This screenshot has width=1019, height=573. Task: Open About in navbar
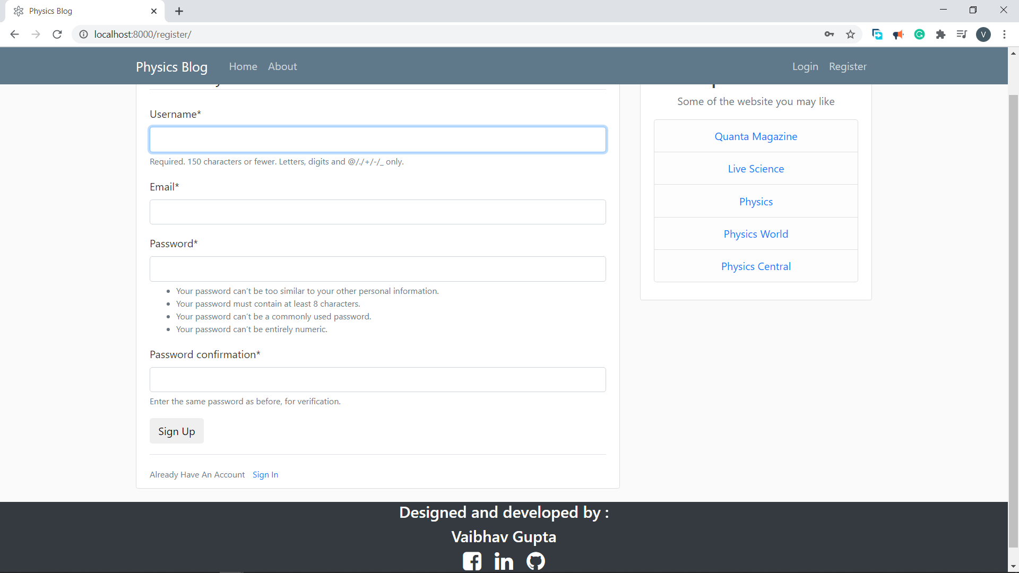pyautogui.click(x=282, y=66)
